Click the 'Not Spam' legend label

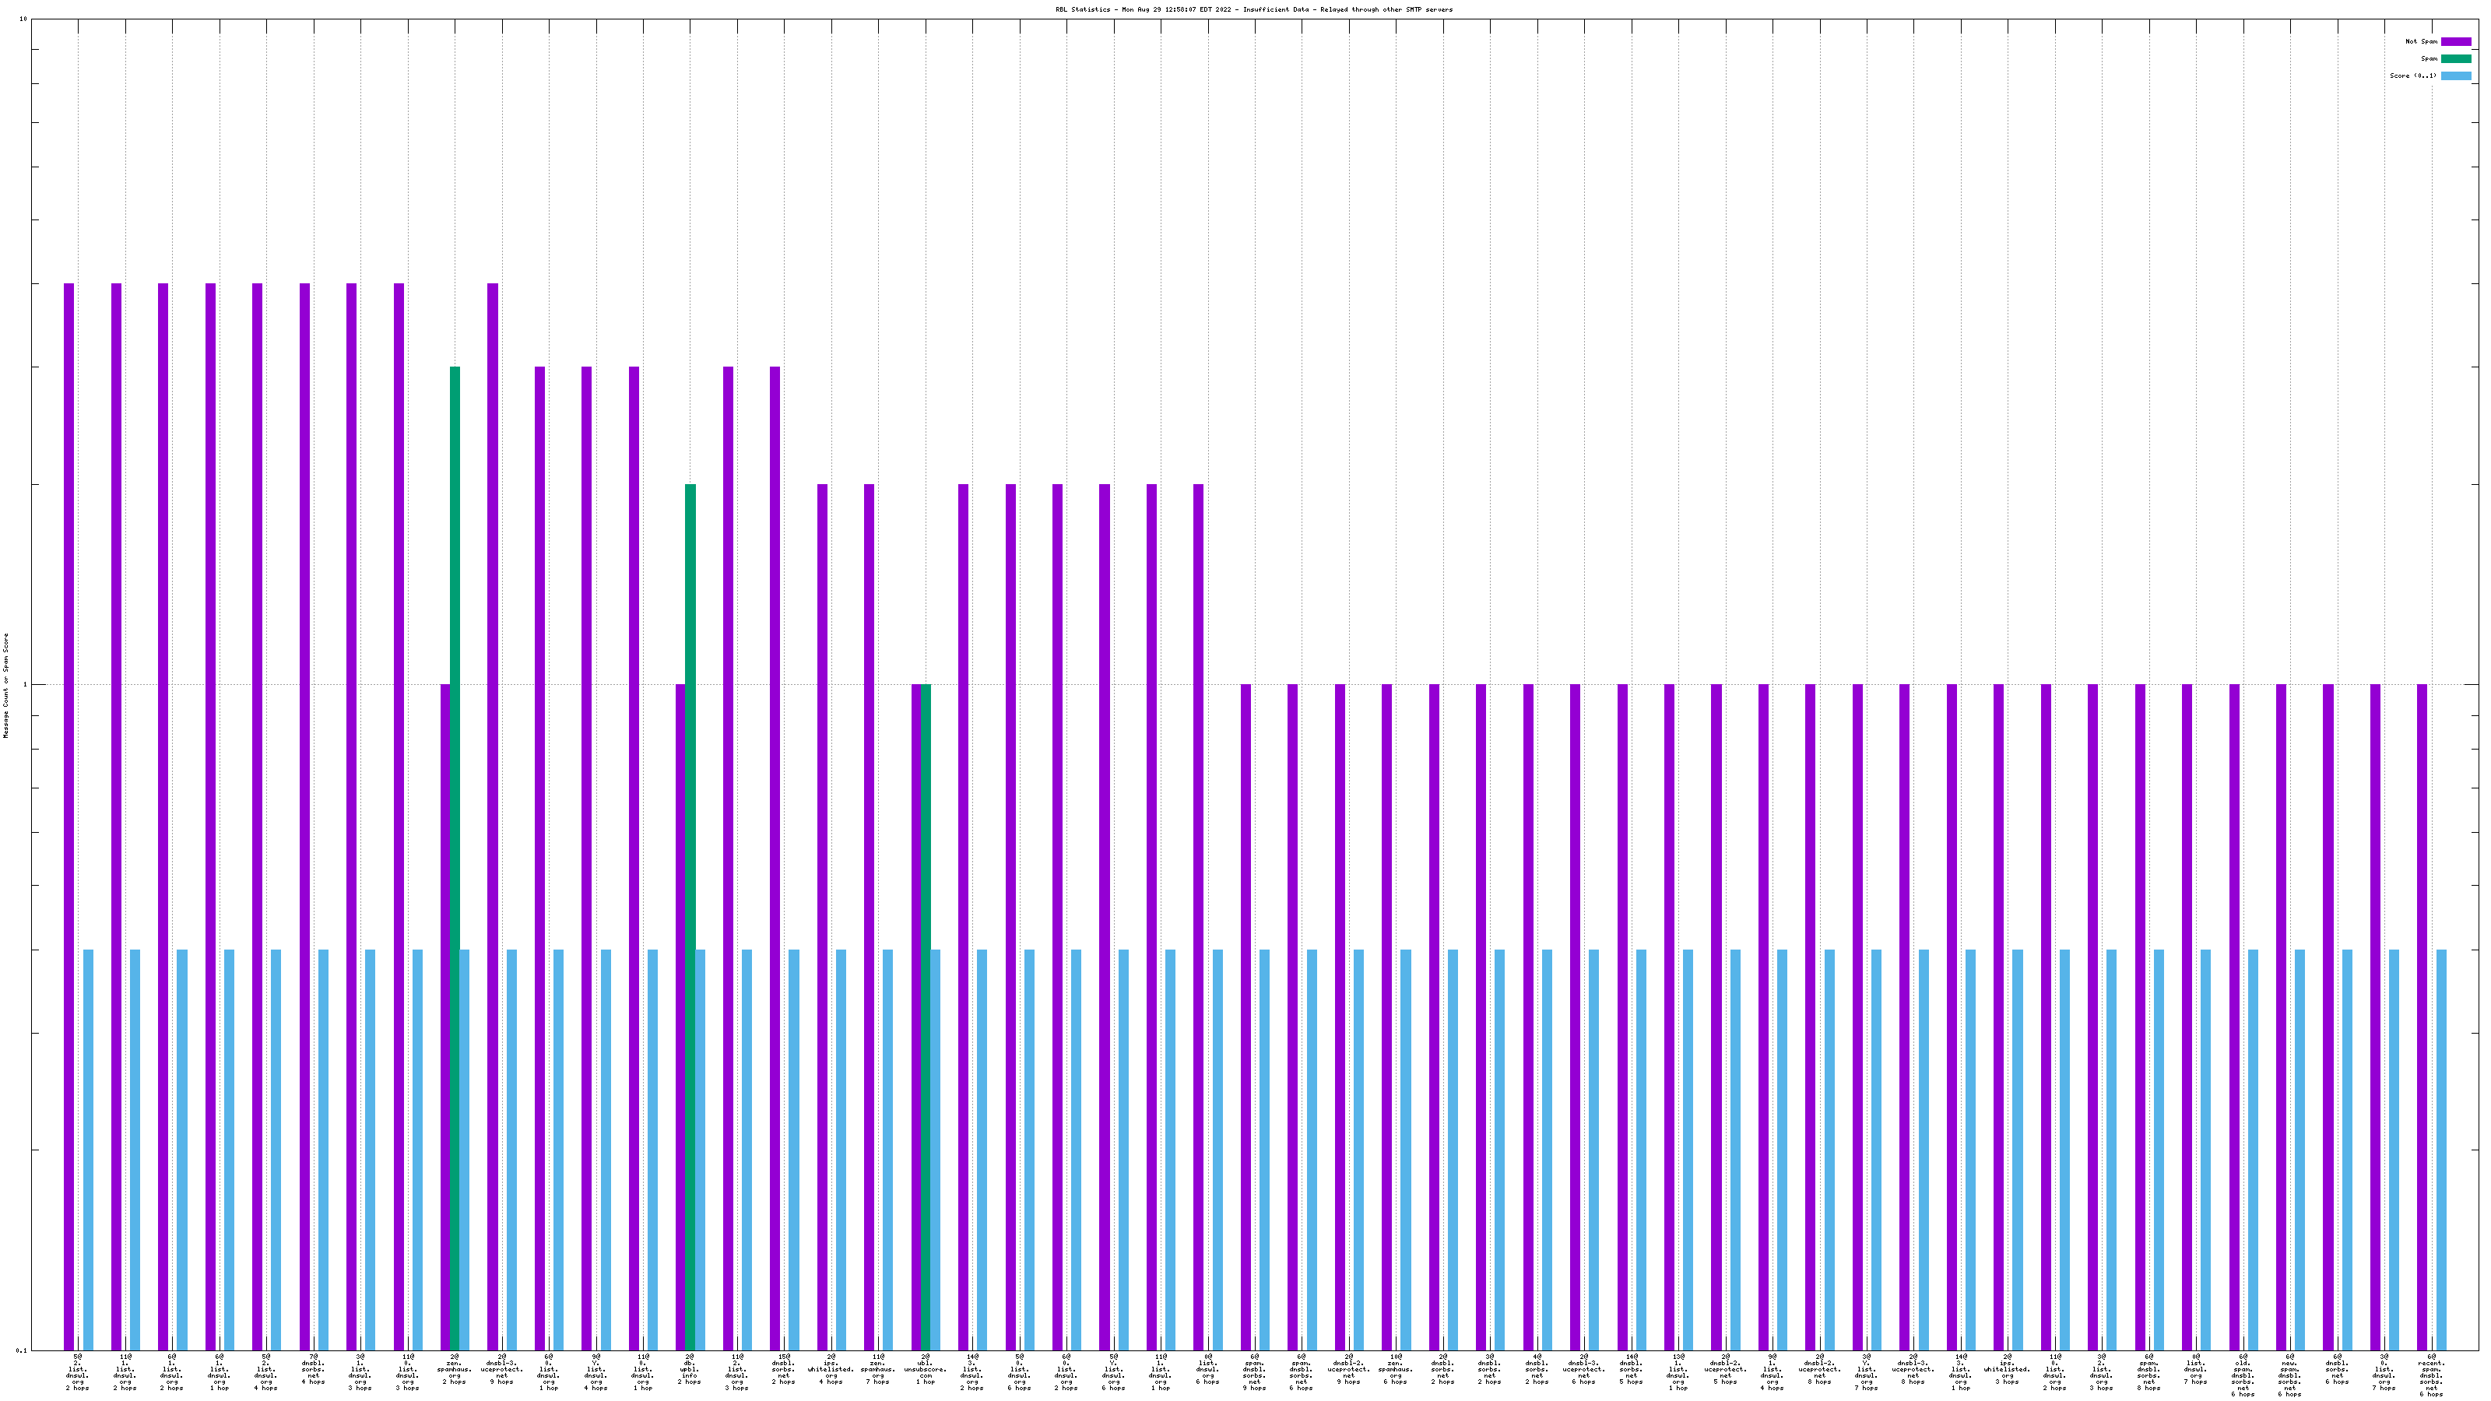[x=2422, y=41]
